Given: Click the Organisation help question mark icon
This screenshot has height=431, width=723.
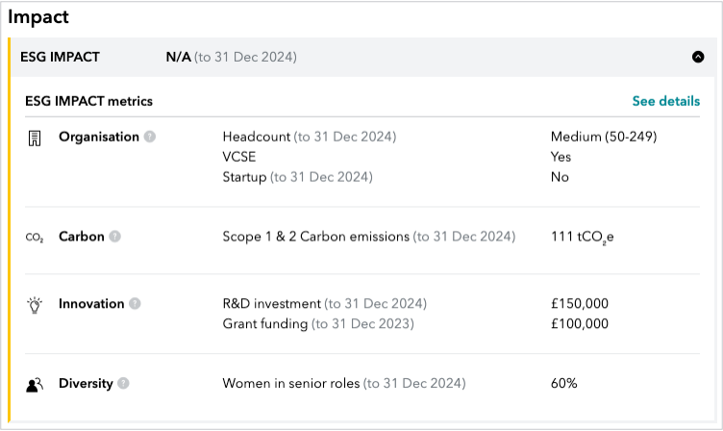Looking at the screenshot, I should [149, 137].
